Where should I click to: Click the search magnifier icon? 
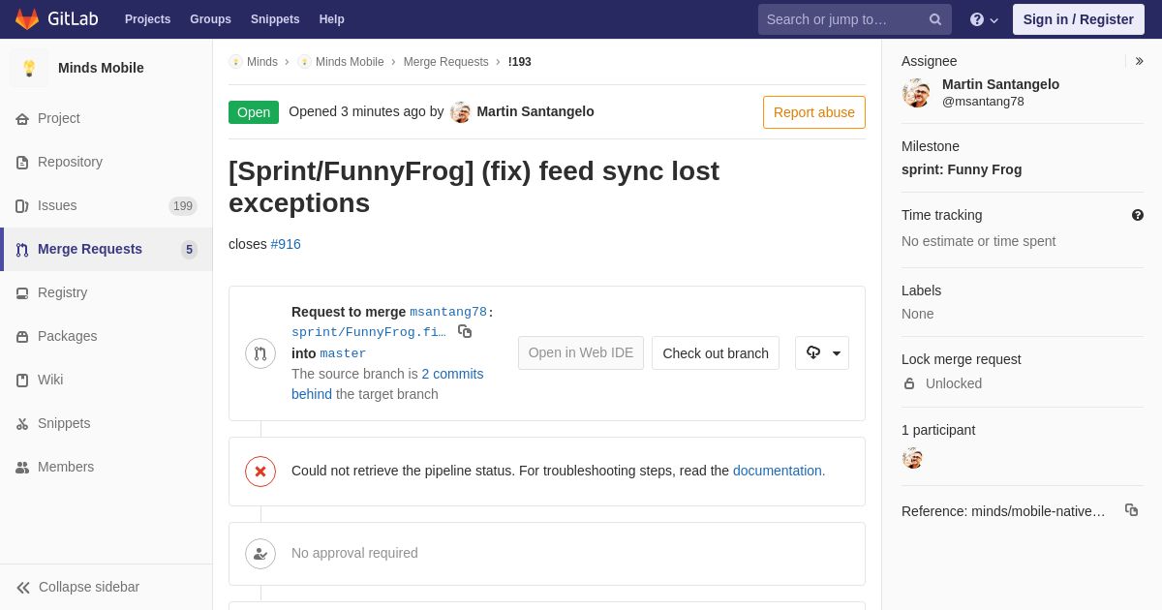pos(935,19)
